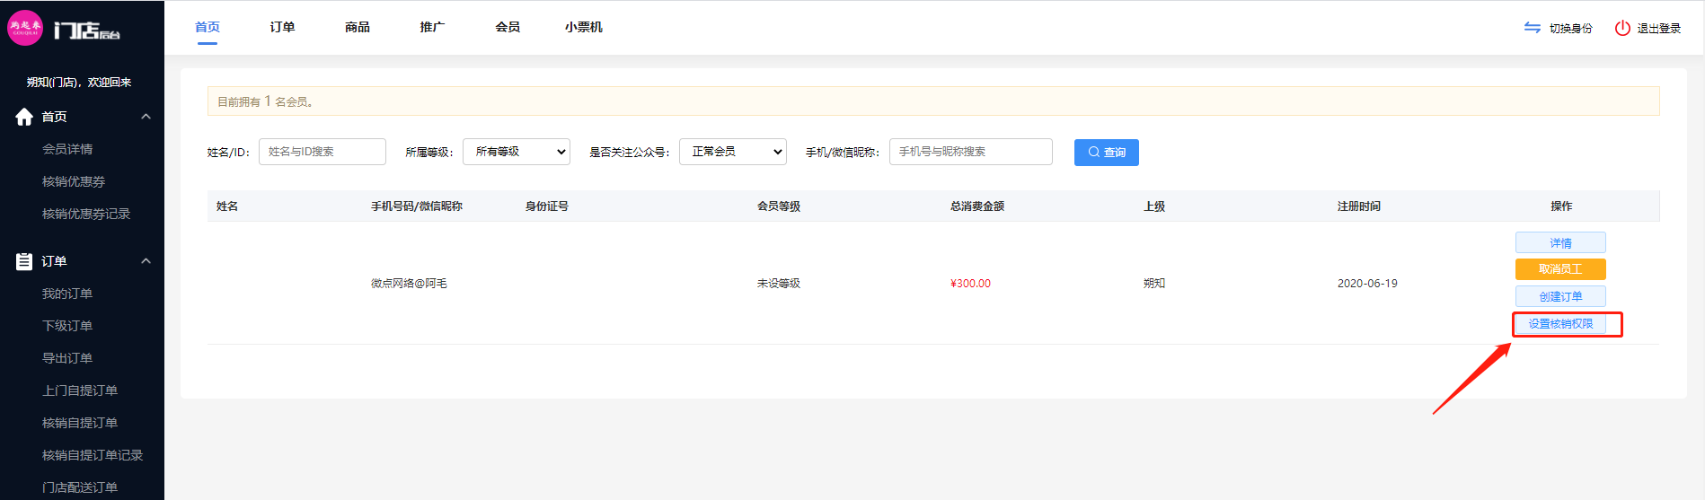
Task: Click the 详情 button for the member
Action: (1560, 242)
